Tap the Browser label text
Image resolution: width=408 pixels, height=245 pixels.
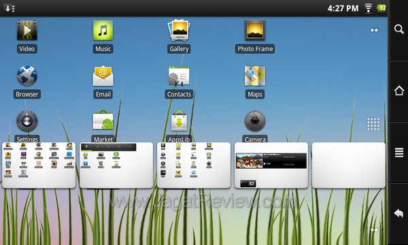pos(27,94)
